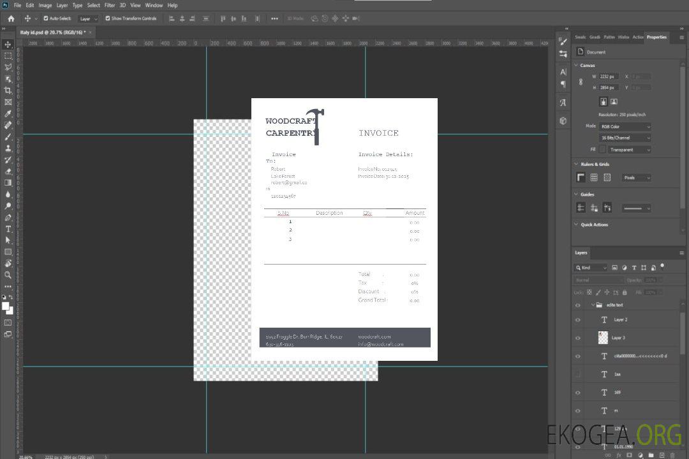Open the Filter menu
The width and height of the screenshot is (689, 459).
pyautogui.click(x=110, y=5)
